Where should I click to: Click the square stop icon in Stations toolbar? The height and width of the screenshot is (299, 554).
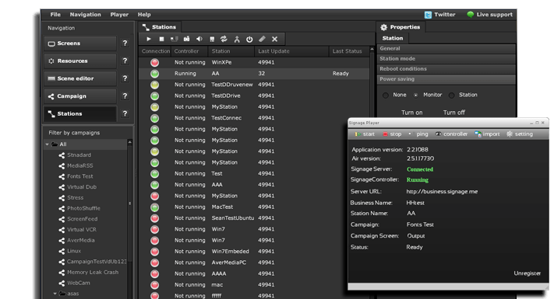point(161,39)
